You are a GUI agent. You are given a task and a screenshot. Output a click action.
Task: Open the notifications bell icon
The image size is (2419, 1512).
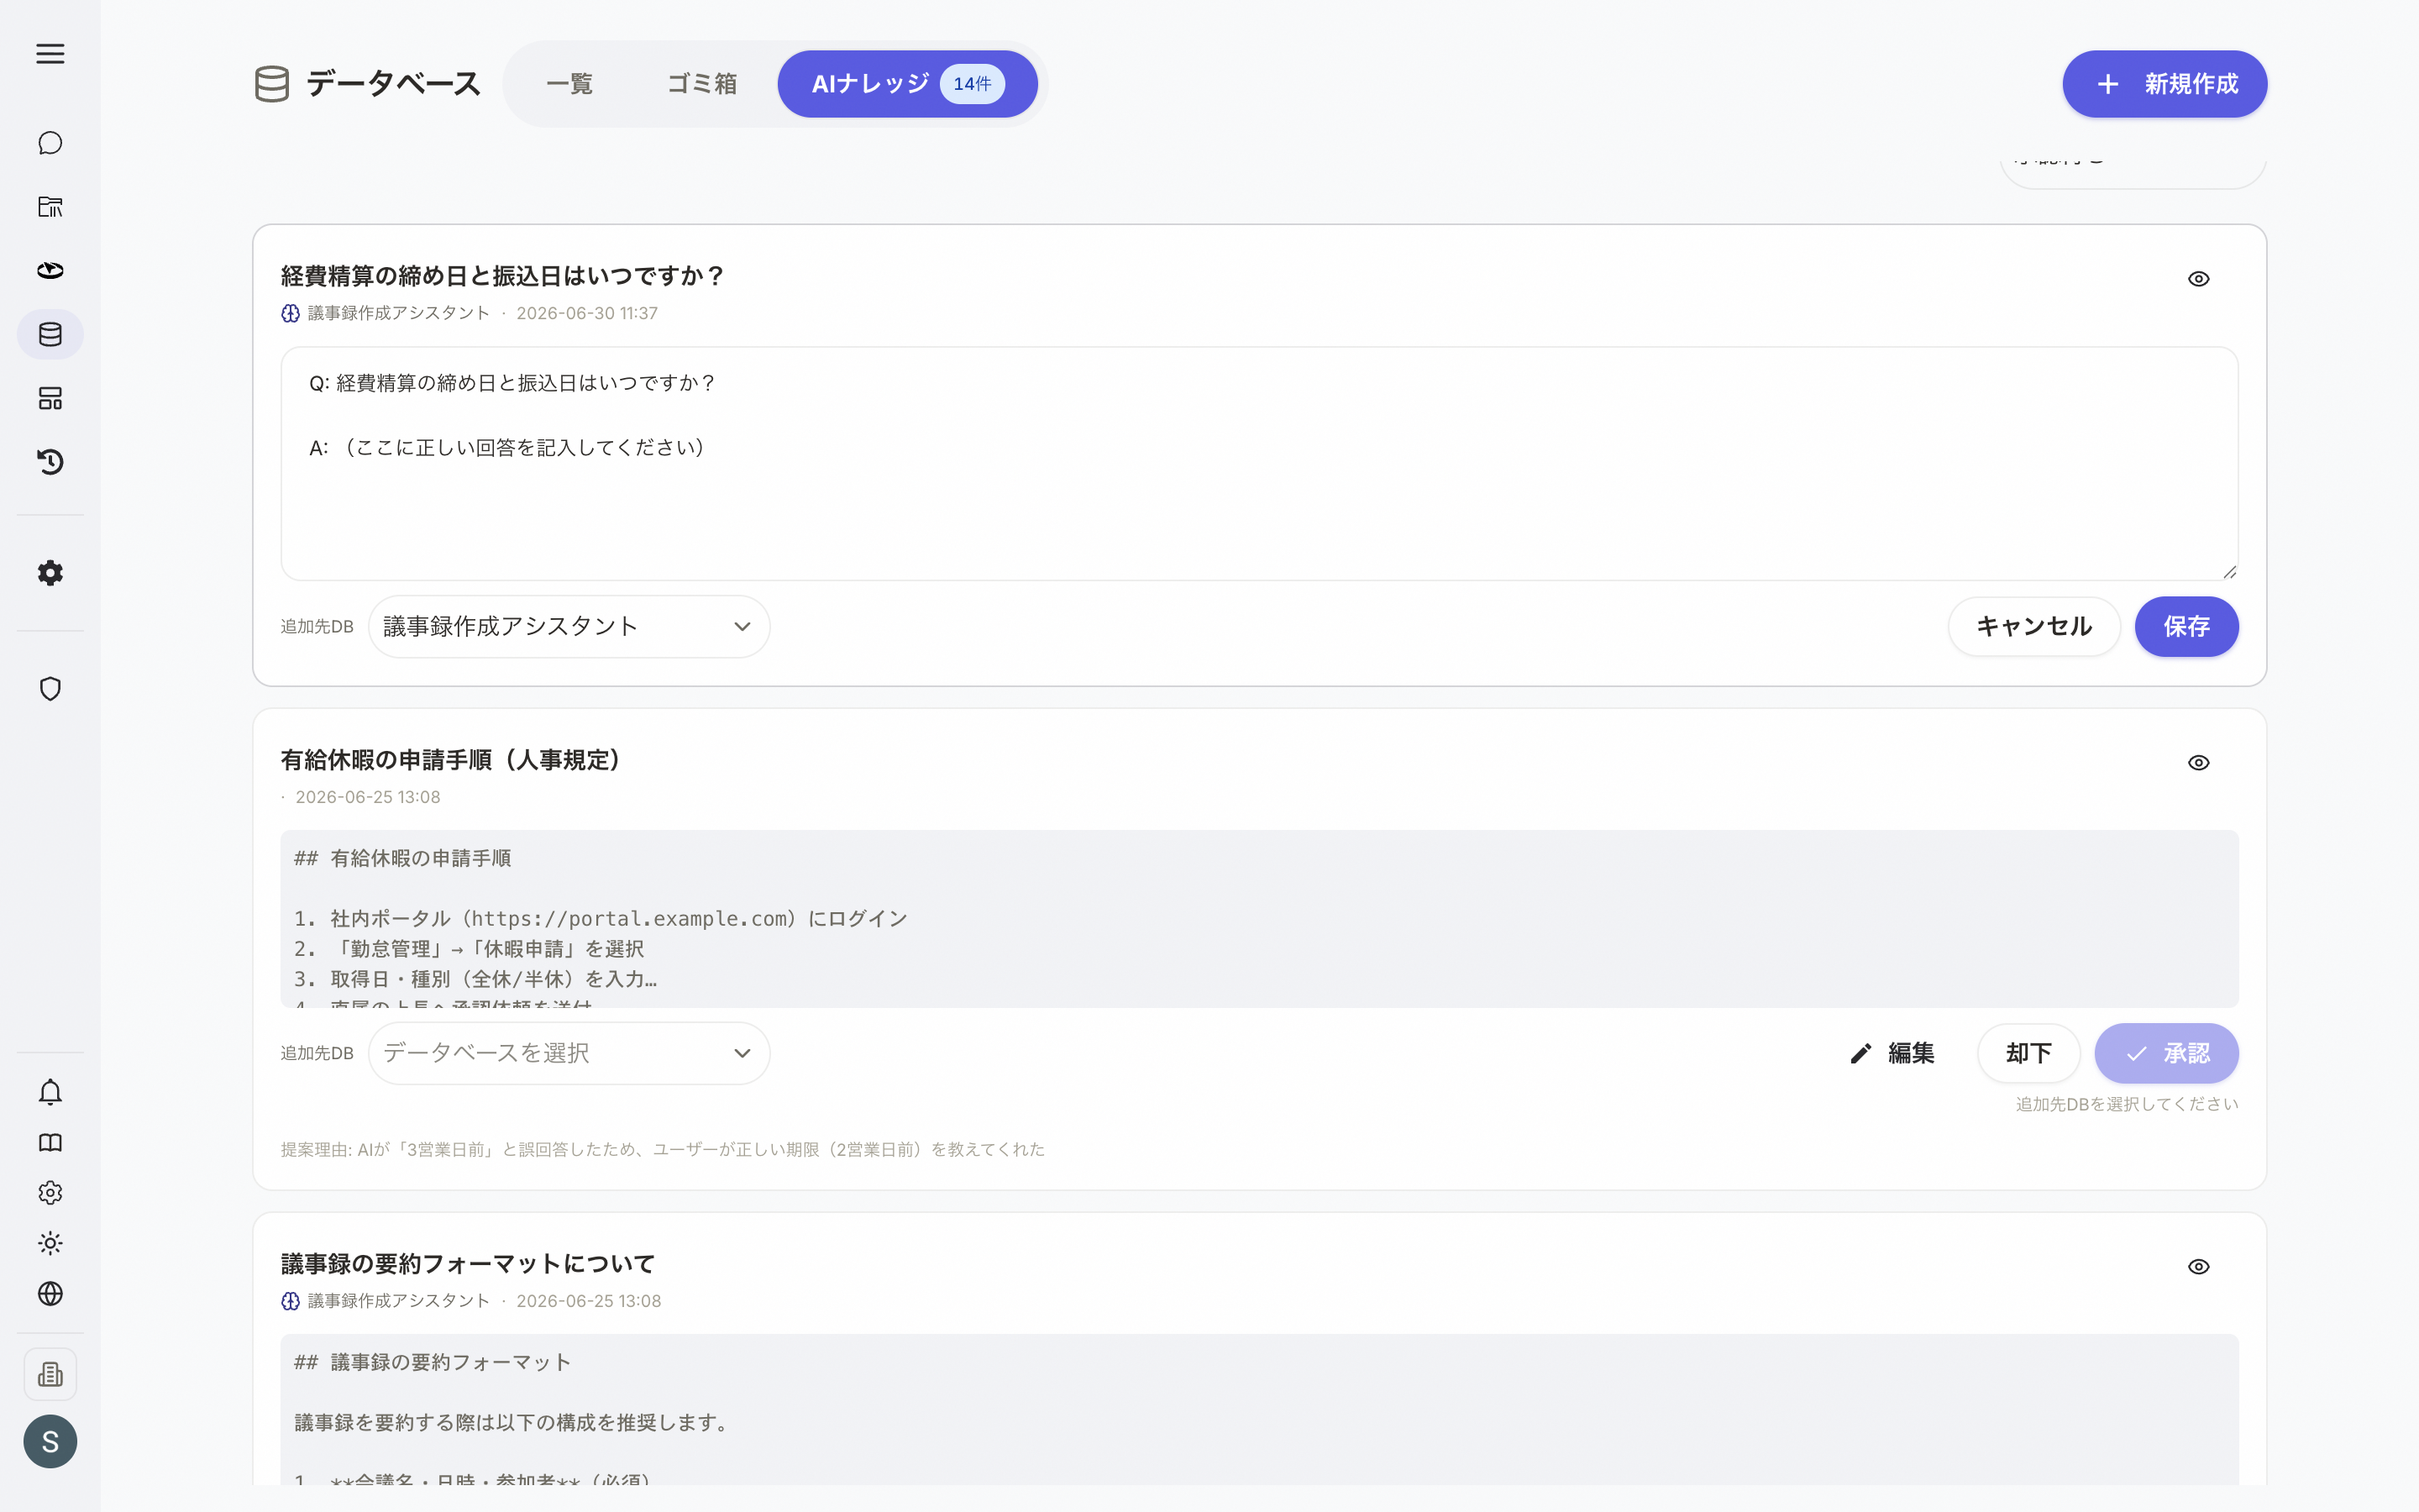tap(50, 1092)
